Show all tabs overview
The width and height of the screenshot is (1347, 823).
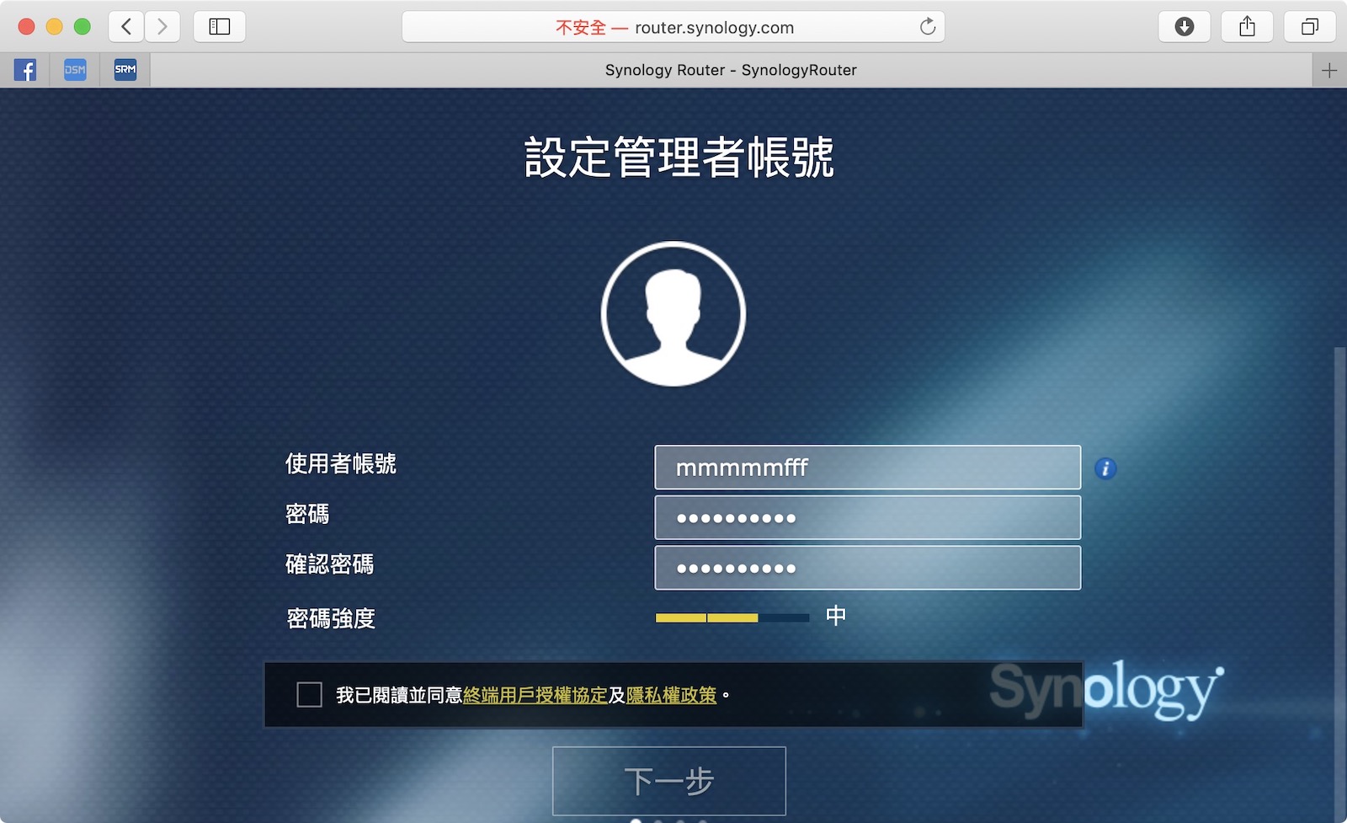click(x=1309, y=27)
